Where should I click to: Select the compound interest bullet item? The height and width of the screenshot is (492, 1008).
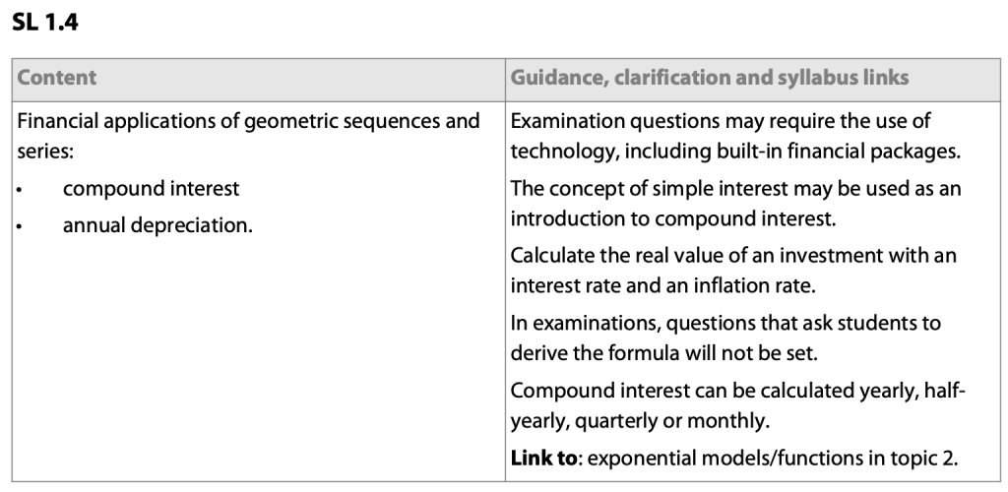[151, 188]
